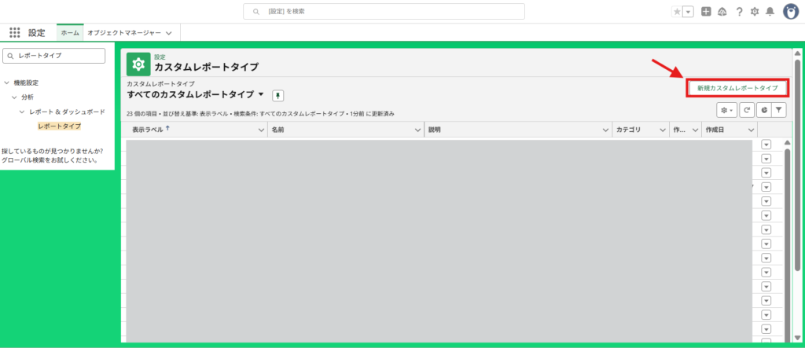Open global actions plus icon

tap(706, 11)
